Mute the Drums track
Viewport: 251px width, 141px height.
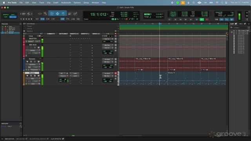[38, 76]
